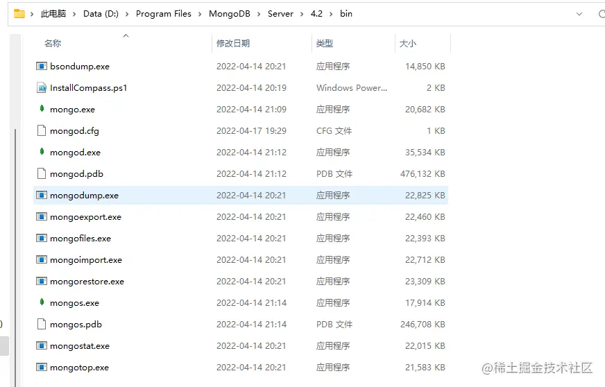Sort files by 大小 column header
605x387 pixels.
tap(407, 43)
